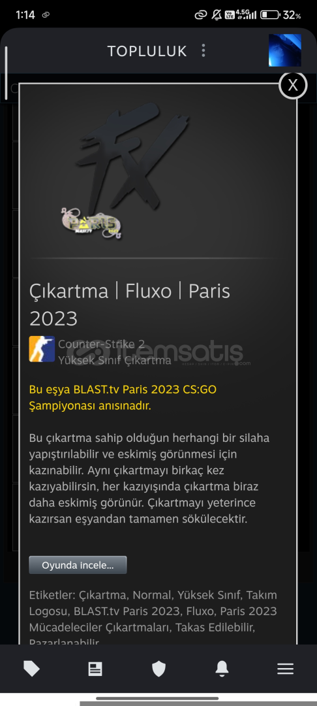Tap the Android gesture navigation bar
Image resolution: width=317 pixels, height=706 pixels.
(x=157, y=698)
